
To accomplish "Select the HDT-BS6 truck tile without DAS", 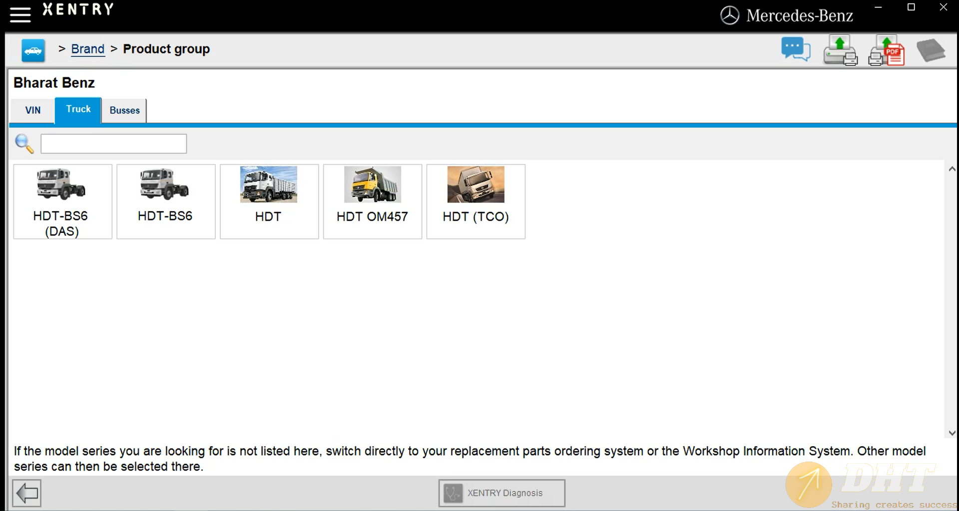I will pos(166,202).
